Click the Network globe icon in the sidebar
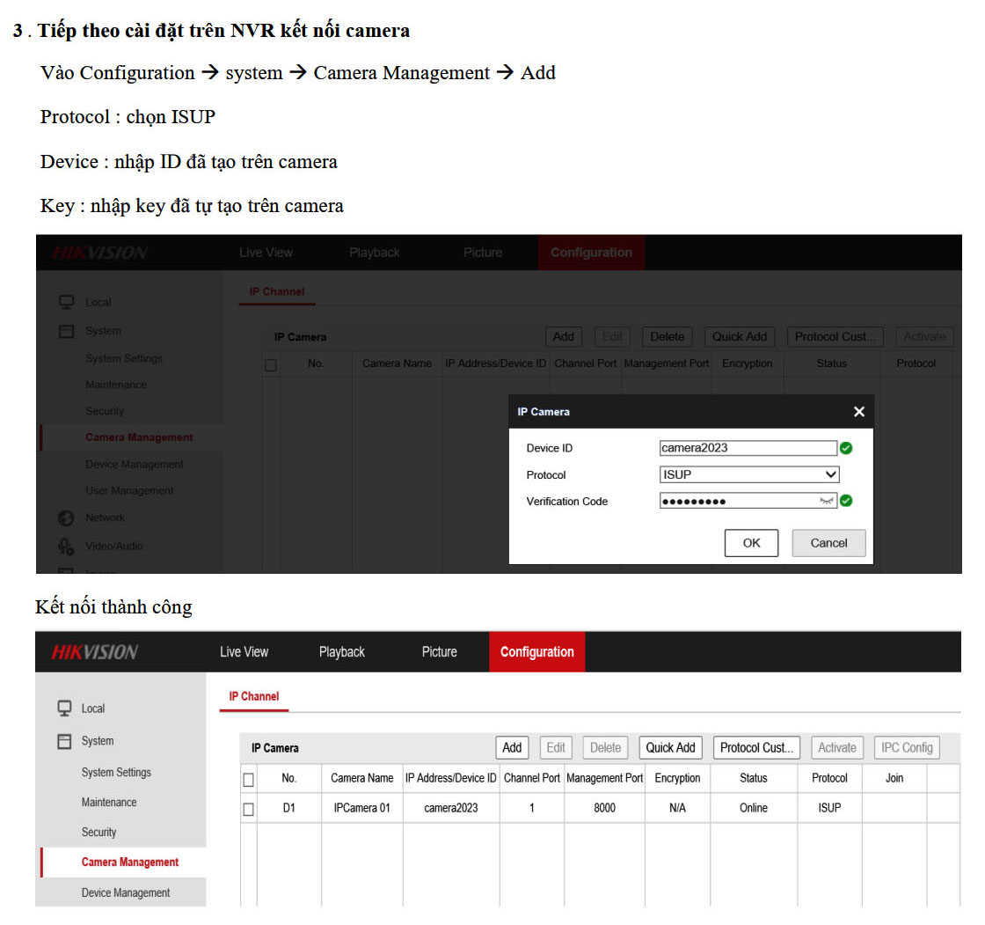The width and height of the screenshot is (985, 925). click(x=67, y=518)
